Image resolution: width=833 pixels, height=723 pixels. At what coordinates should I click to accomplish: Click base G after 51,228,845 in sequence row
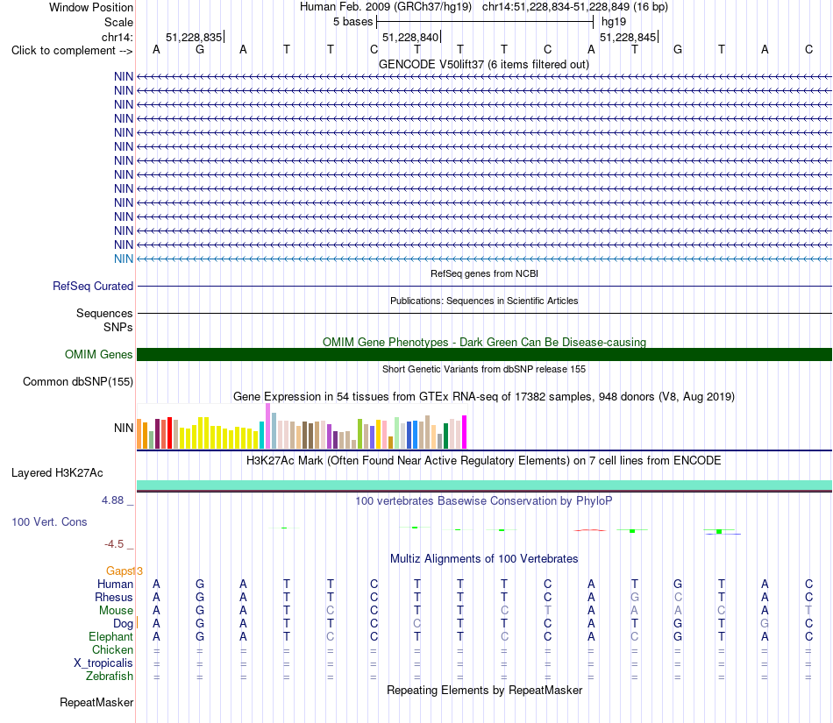[678, 49]
